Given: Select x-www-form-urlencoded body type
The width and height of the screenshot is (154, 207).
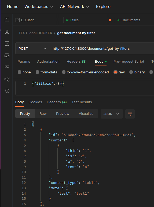Looking at the screenshot, I should click(64, 72).
